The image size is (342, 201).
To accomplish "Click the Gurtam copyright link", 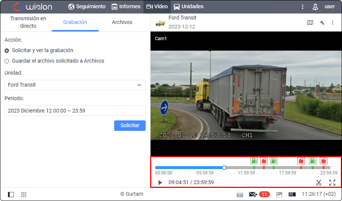I will pos(132,194).
